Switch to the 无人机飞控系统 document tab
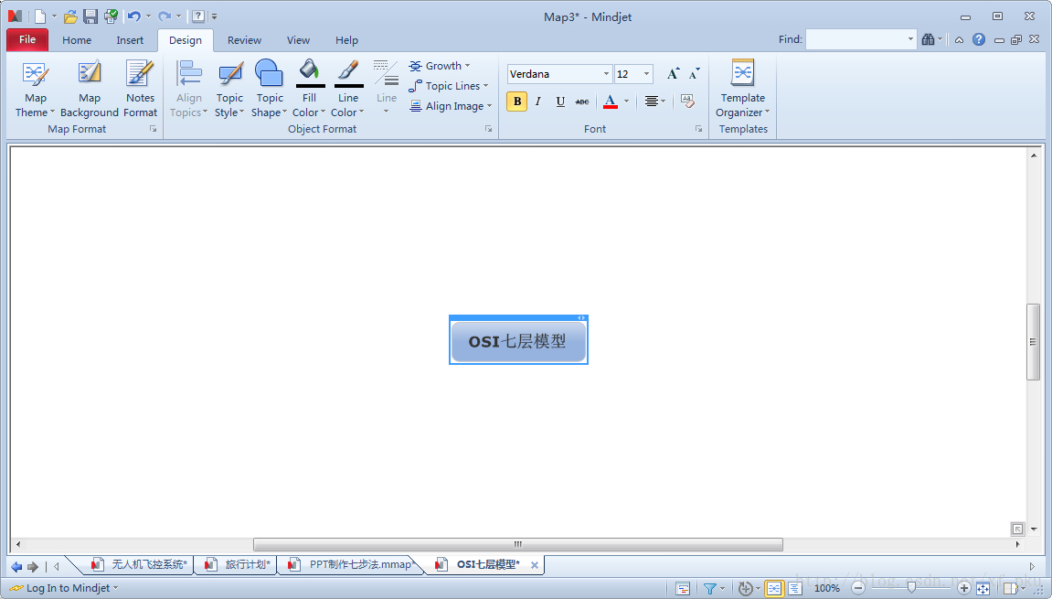This screenshot has height=599, width=1052. pyautogui.click(x=140, y=565)
